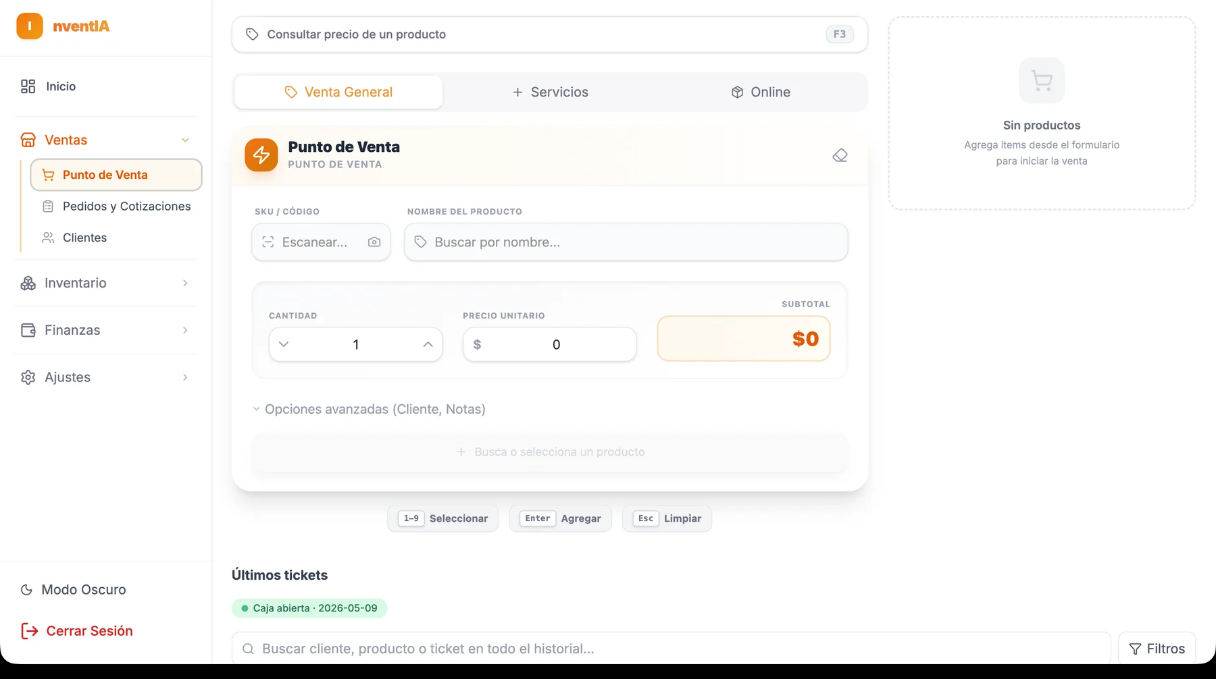Click the SKU Escanear input field

tap(321, 242)
